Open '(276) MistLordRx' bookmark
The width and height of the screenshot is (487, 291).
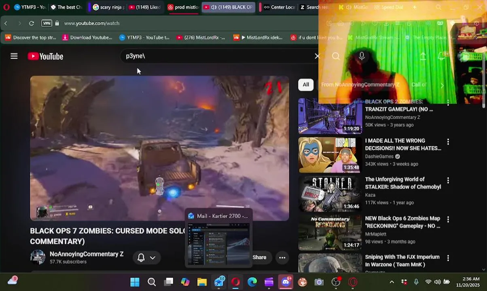(201, 38)
